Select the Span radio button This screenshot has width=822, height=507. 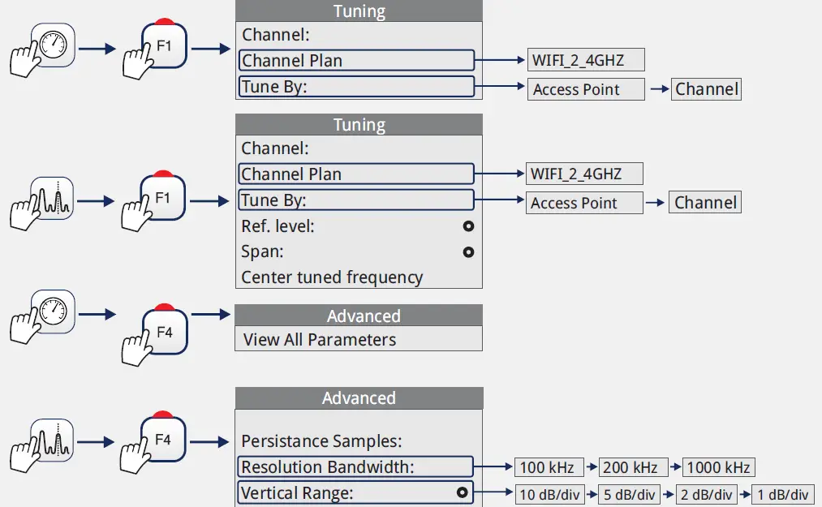[468, 252]
